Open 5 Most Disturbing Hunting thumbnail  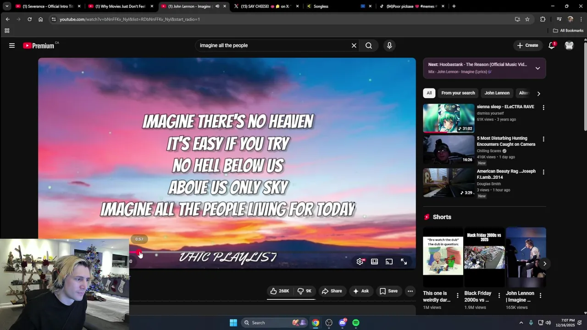449,150
